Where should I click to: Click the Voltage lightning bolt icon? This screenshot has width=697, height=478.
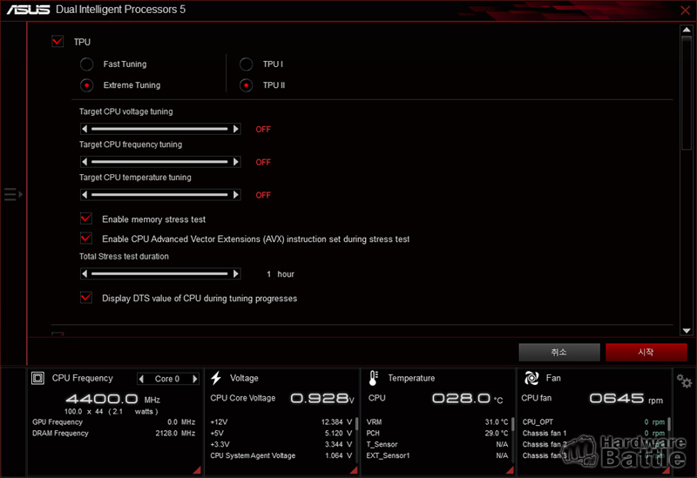[x=216, y=378]
